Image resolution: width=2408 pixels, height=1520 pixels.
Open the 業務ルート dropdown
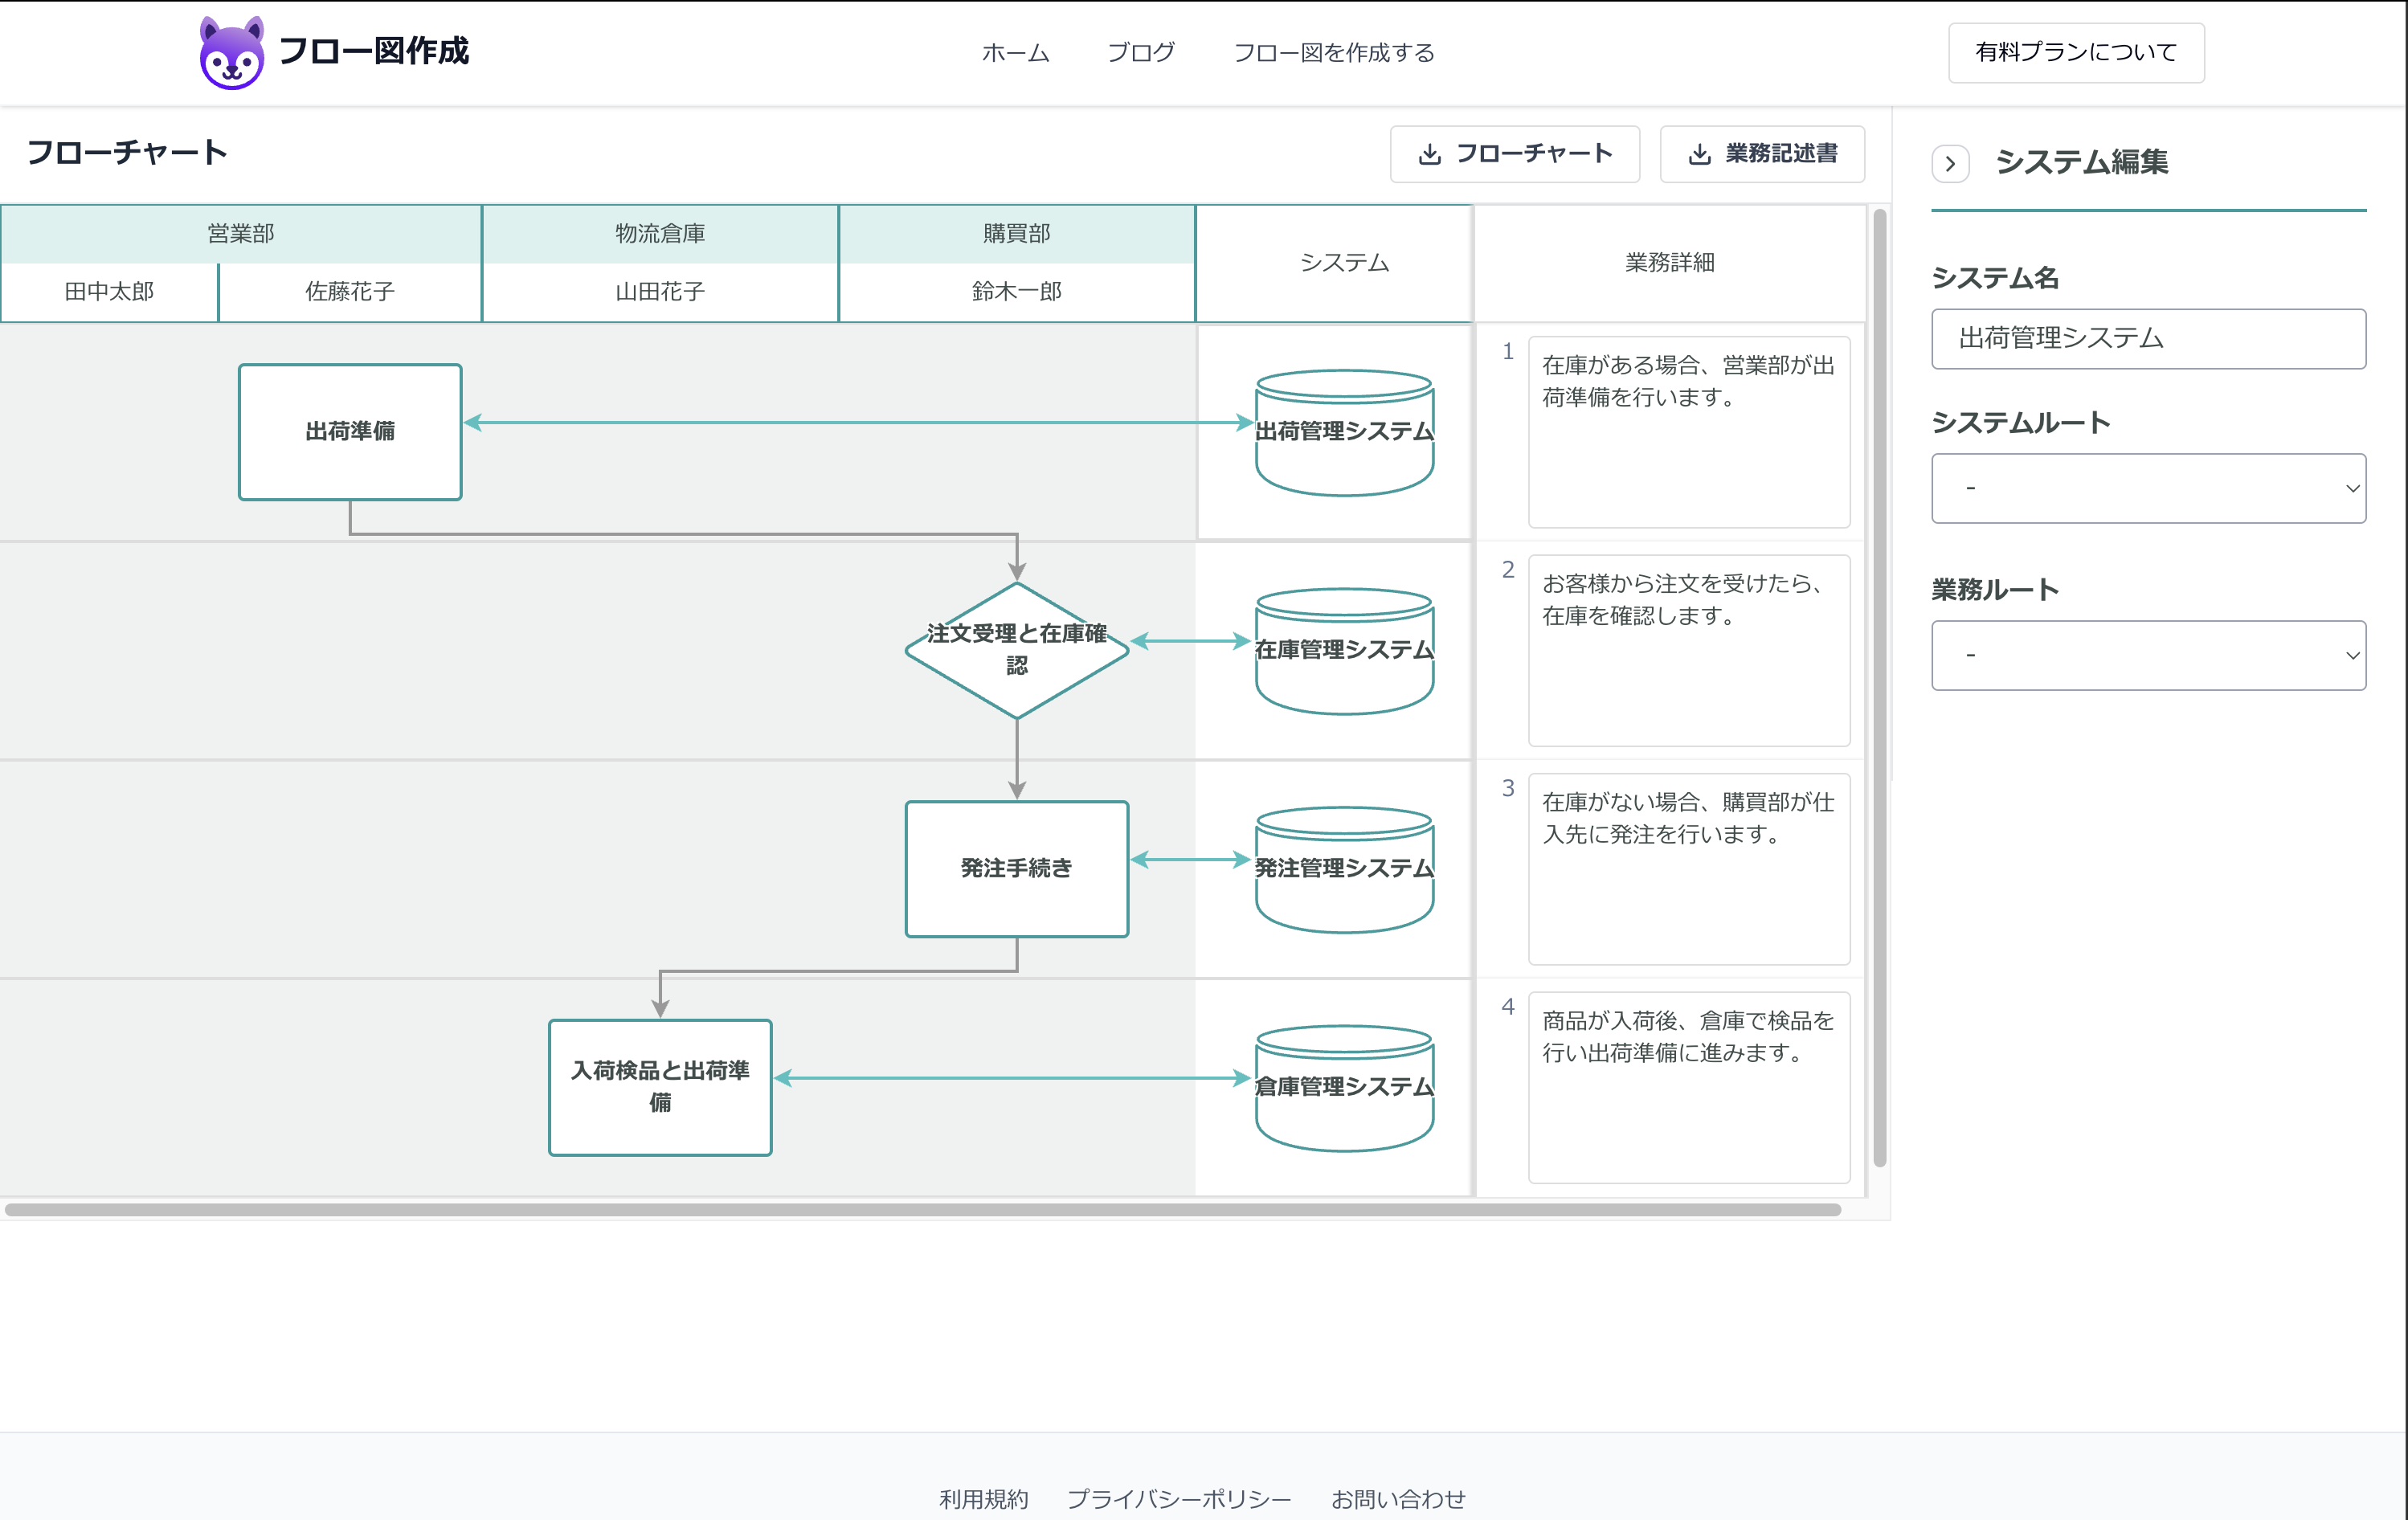2148,655
